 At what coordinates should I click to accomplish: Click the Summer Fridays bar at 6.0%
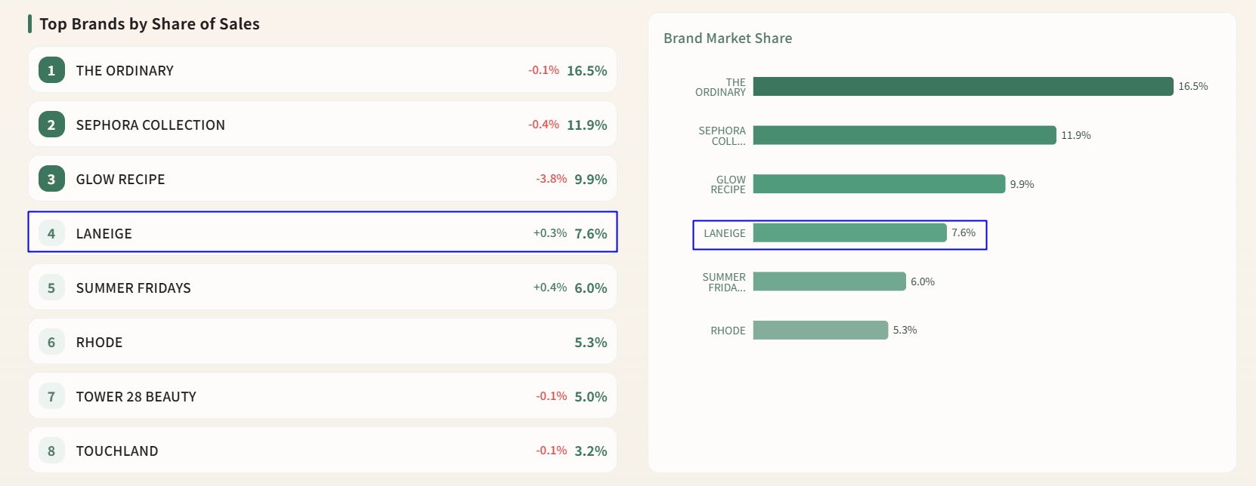coord(829,281)
